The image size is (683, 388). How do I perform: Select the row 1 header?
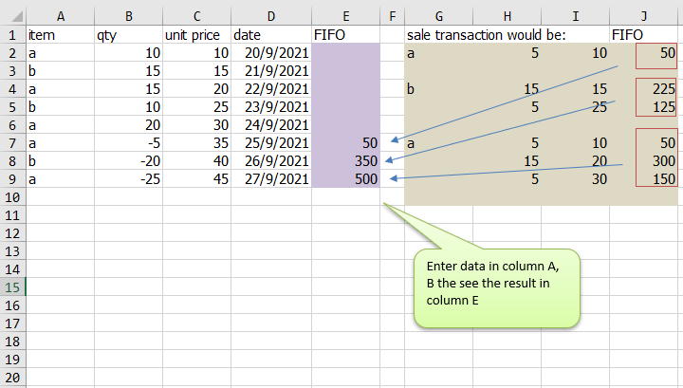(12, 34)
